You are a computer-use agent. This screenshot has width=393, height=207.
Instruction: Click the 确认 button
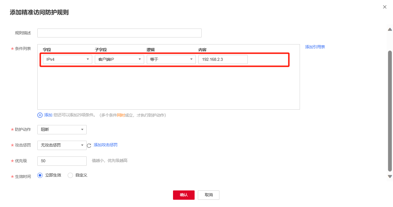coord(184,195)
